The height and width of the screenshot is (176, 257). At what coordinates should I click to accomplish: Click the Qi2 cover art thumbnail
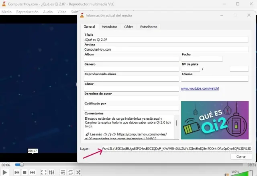pos(214,120)
